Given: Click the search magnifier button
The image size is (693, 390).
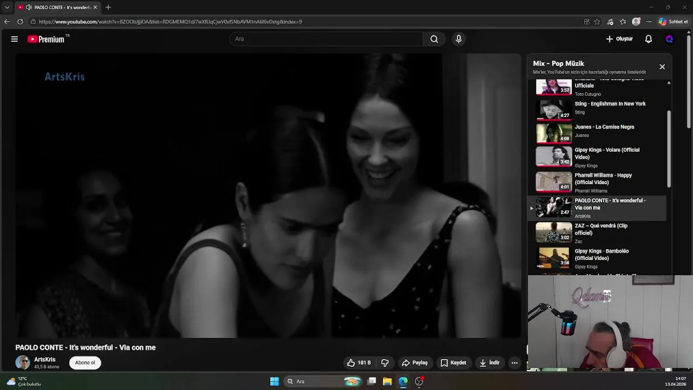Looking at the screenshot, I should pyautogui.click(x=434, y=39).
